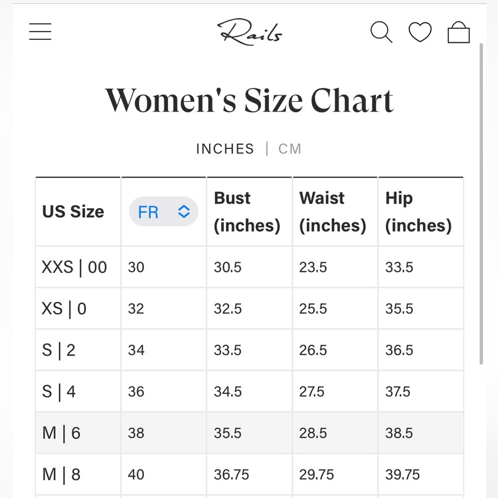
Task: Click hip value 35.5 in XS row
Action: tap(399, 309)
